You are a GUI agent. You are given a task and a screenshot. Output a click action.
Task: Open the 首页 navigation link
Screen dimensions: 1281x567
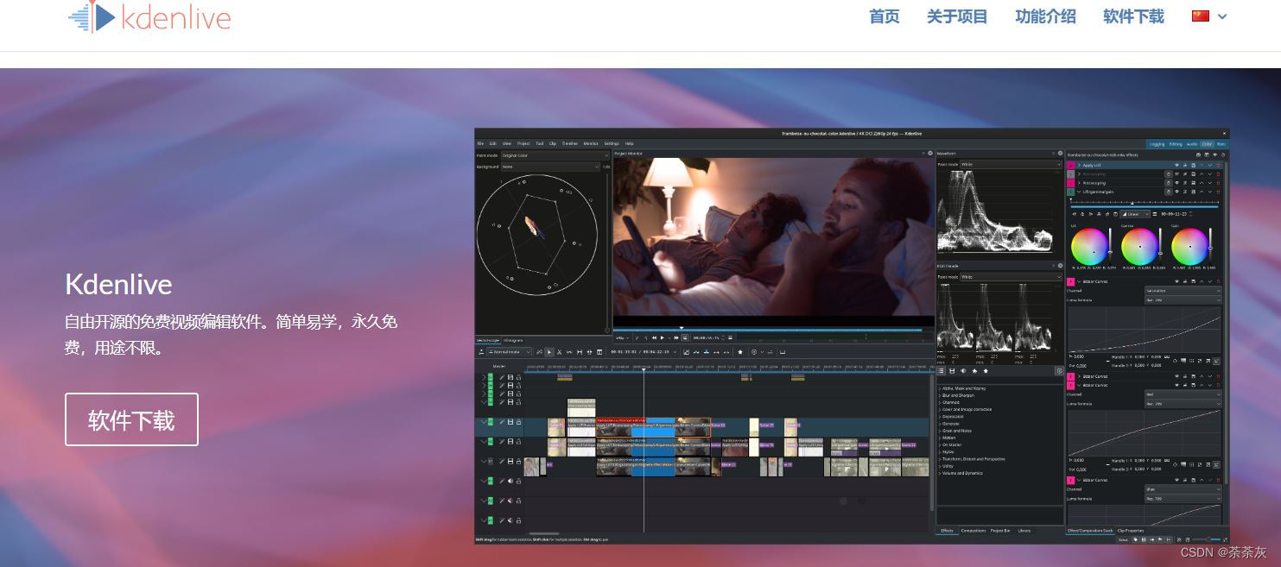pos(884,16)
